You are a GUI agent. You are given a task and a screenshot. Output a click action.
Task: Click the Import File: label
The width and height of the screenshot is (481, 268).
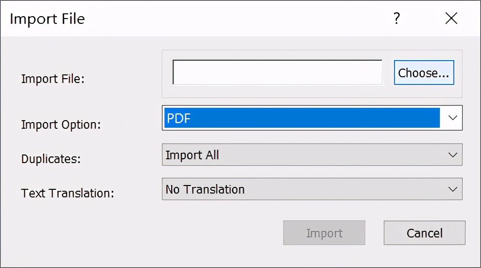coord(53,79)
